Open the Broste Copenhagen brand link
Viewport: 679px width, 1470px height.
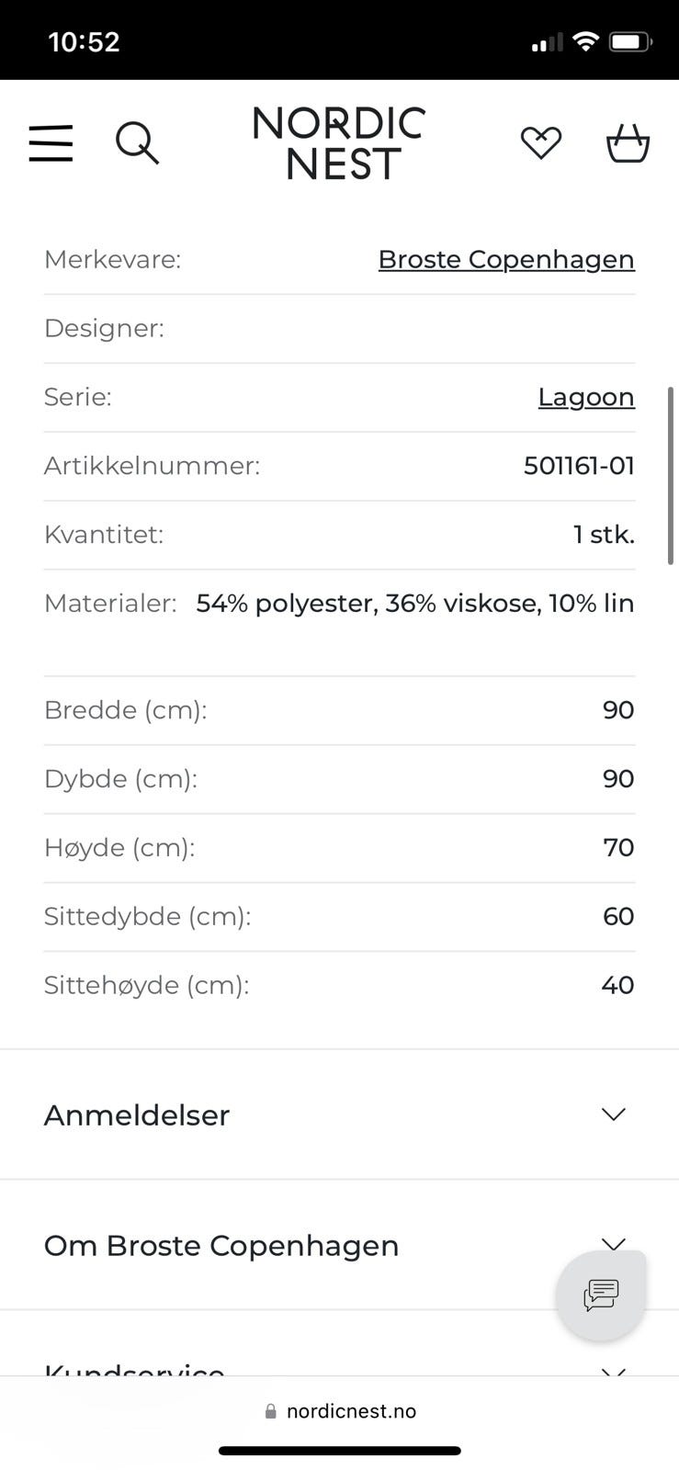pyautogui.click(x=506, y=260)
